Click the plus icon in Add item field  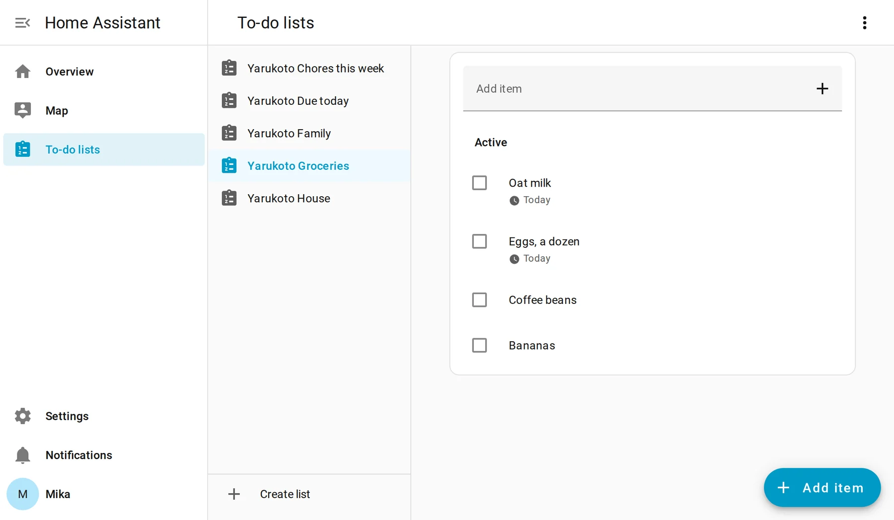[x=822, y=88]
